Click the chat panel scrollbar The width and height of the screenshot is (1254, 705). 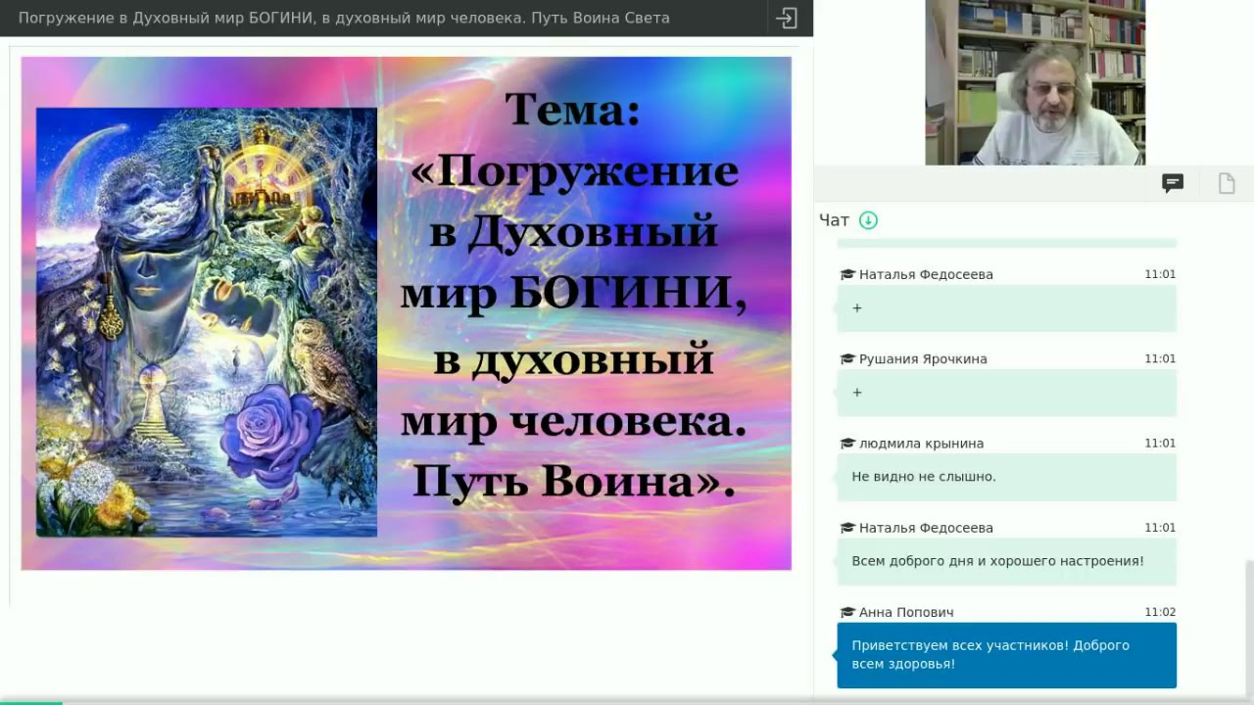(x=1249, y=627)
